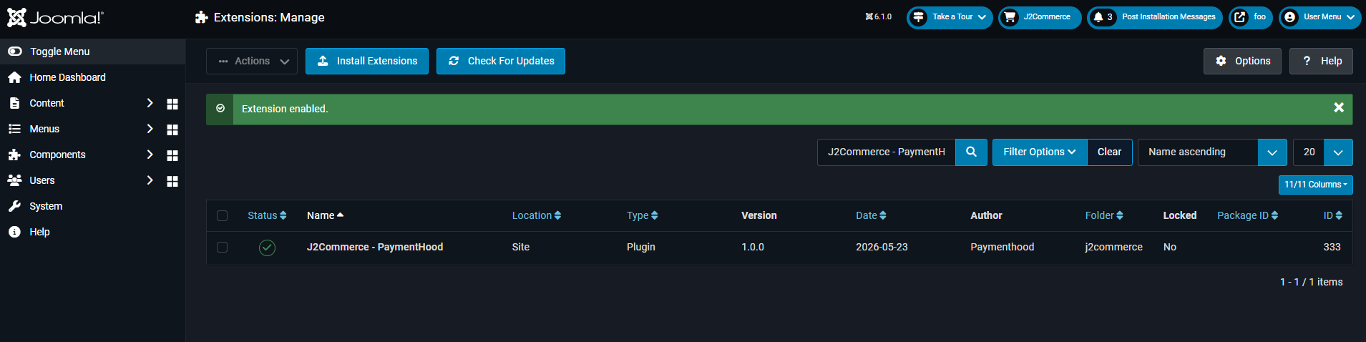
Task: Open Components dashboard grid icon
Action: click(172, 155)
